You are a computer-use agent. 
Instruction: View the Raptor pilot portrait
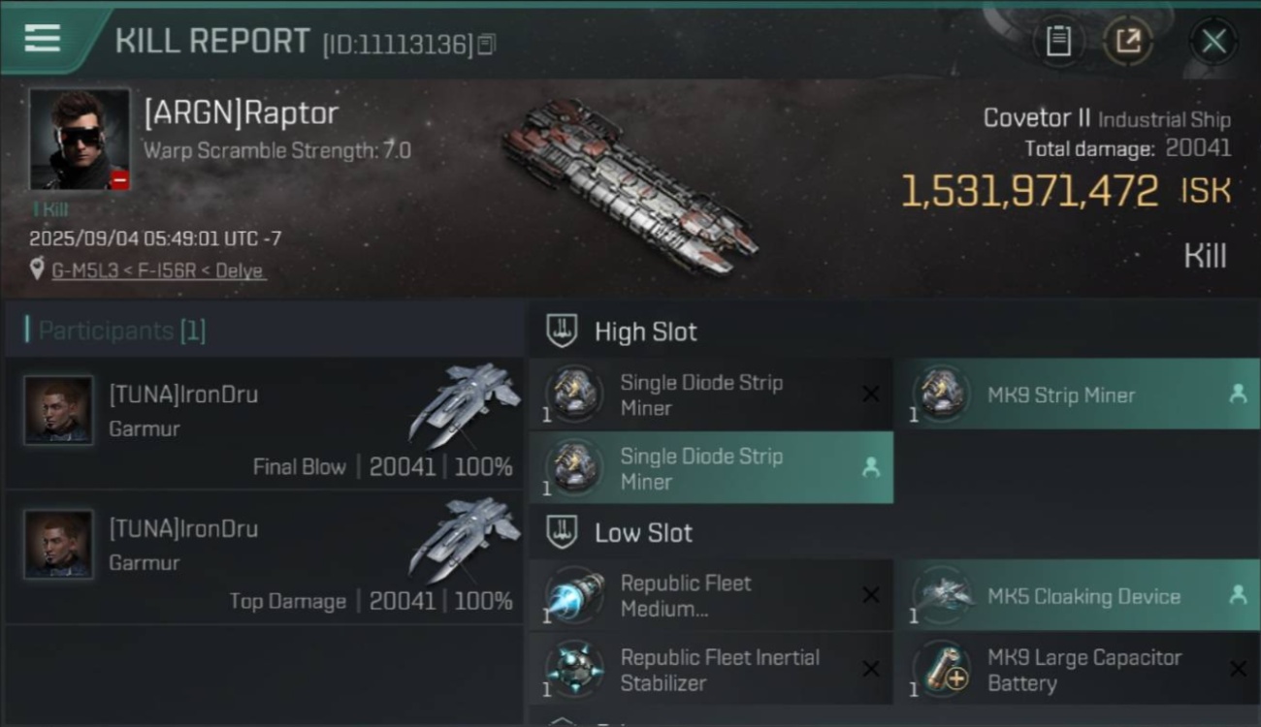pyautogui.click(x=80, y=140)
